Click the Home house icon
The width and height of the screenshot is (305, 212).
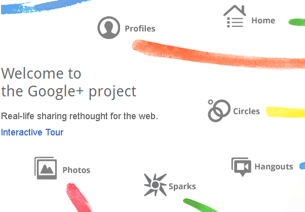[x=235, y=16]
